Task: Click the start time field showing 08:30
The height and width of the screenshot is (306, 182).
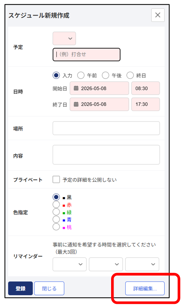Action: (146, 88)
